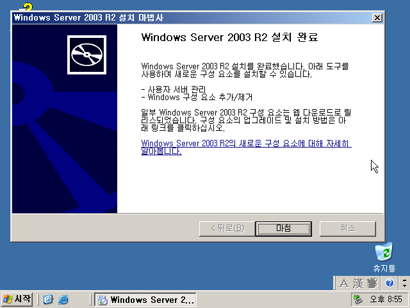Image resolution: width=410 pixels, height=308 pixels.
Task: Open the language bar help icon
Action: point(389,283)
